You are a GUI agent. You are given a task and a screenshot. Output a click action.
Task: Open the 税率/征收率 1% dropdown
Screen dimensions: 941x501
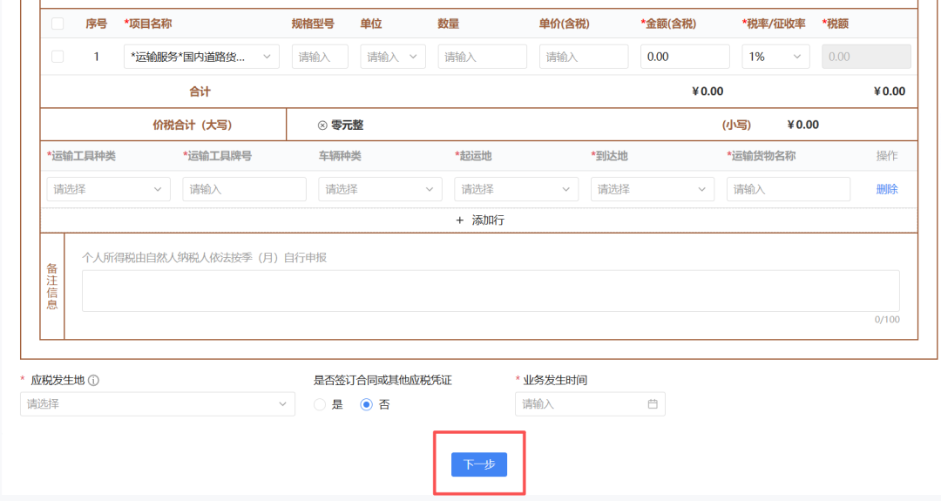[775, 57]
